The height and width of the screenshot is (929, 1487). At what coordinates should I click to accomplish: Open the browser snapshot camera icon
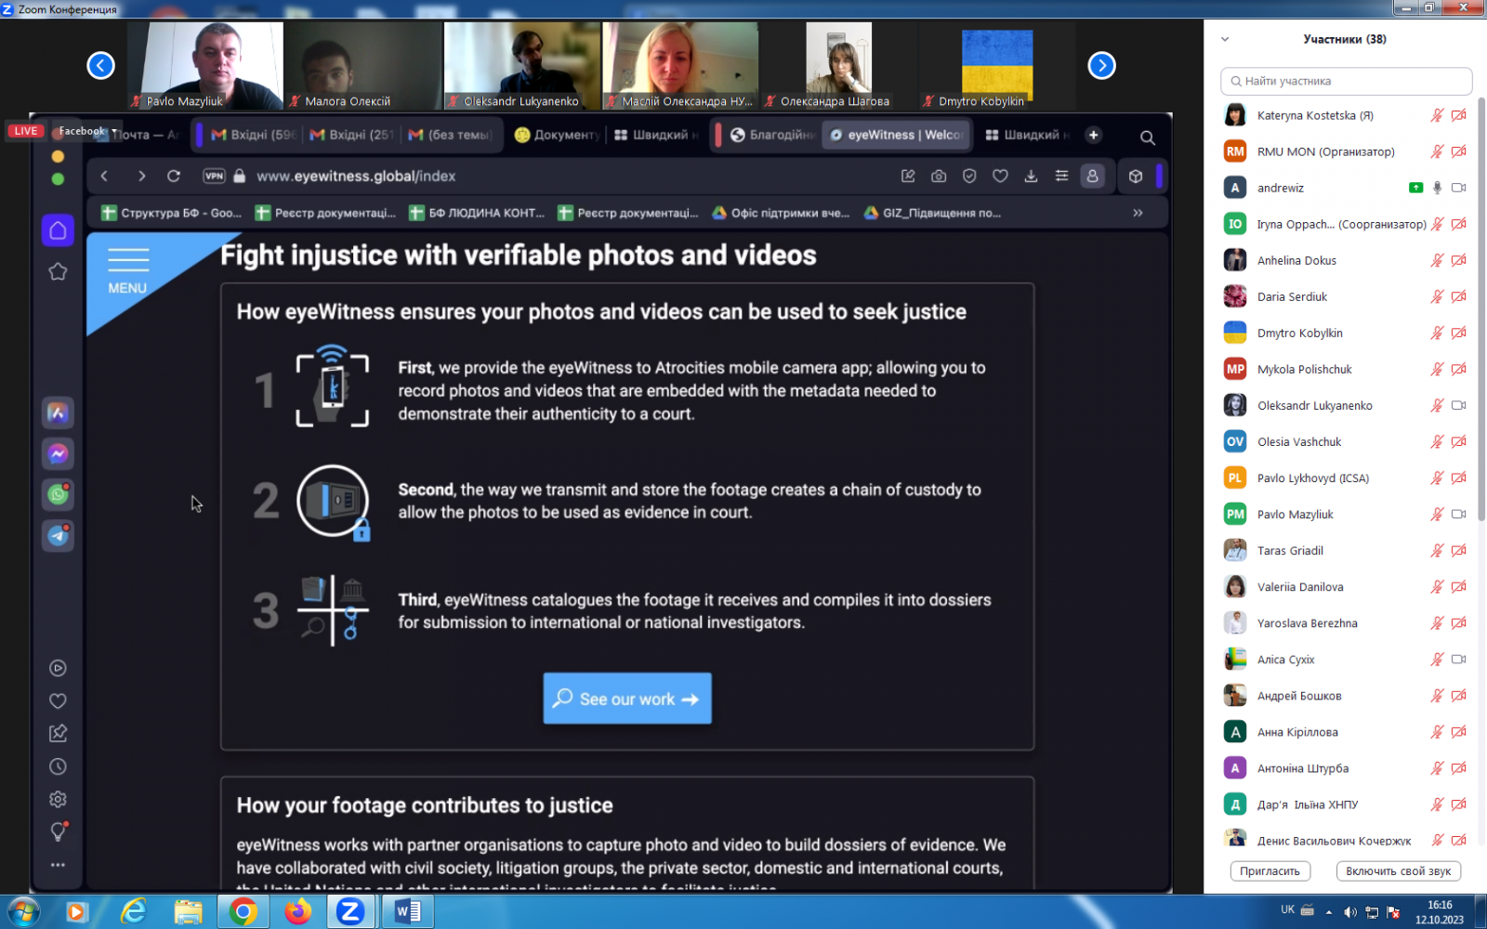(939, 177)
